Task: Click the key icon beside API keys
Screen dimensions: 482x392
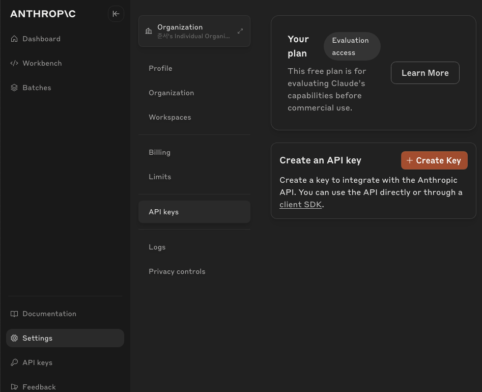Action: (x=14, y=362)
